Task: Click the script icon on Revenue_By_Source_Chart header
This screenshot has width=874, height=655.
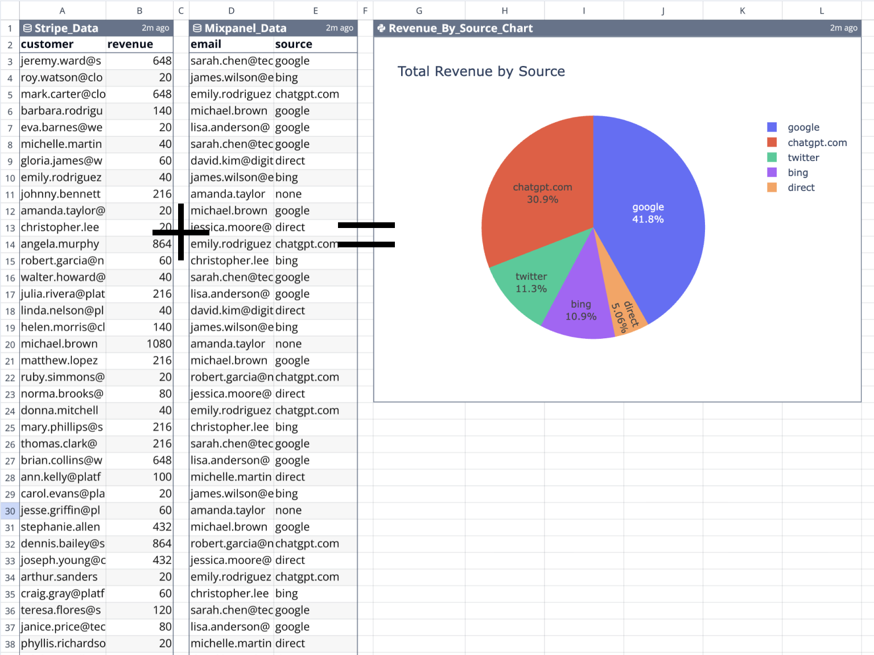Action: (x=382, y=28)
